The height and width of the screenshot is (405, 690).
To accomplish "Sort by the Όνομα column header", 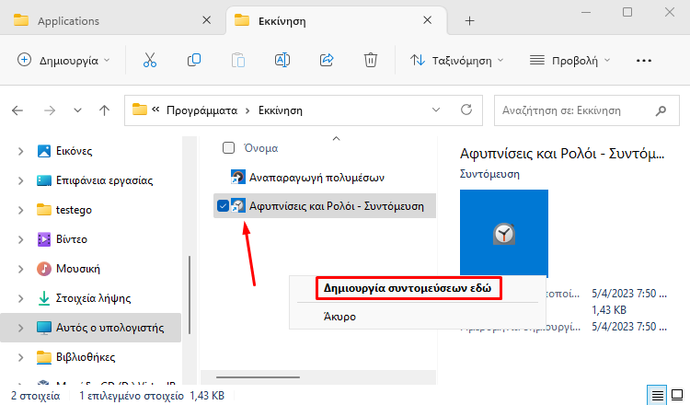I will click(261, 148).
